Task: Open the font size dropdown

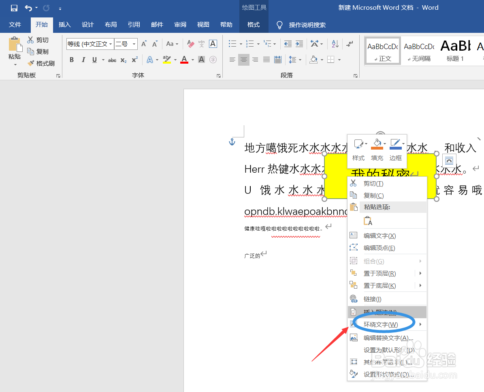Action: [133, 44]
